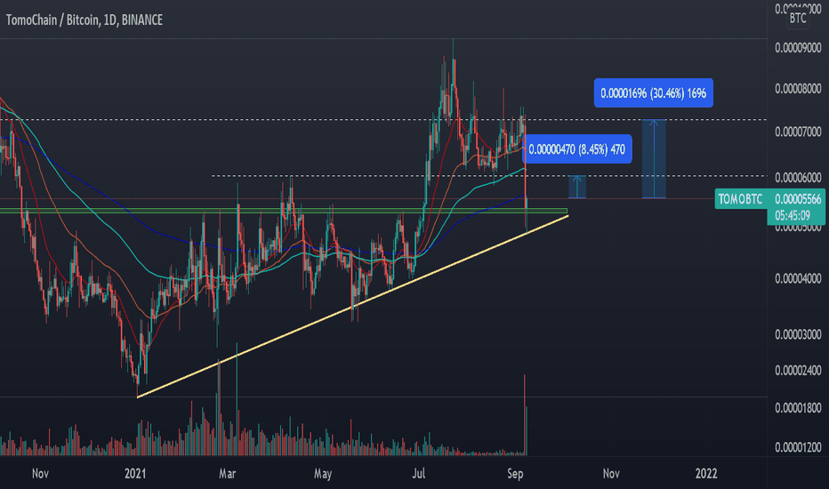Click the Sep time axis label
This screenshot has width=829, height=489.
tap(515, 473)
